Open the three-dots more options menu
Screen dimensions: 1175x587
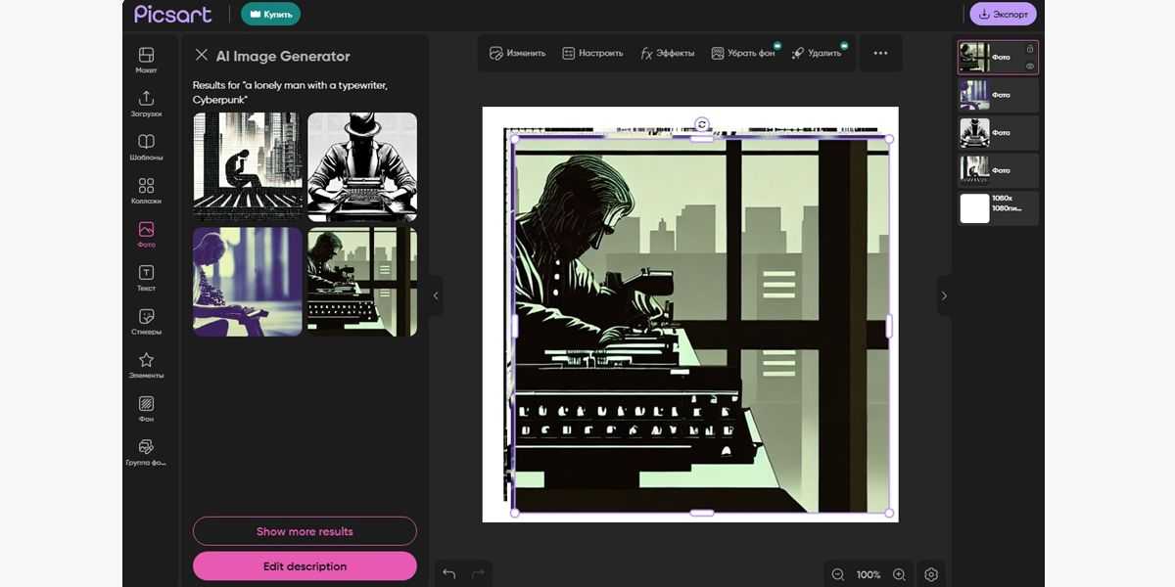point(880,53)
